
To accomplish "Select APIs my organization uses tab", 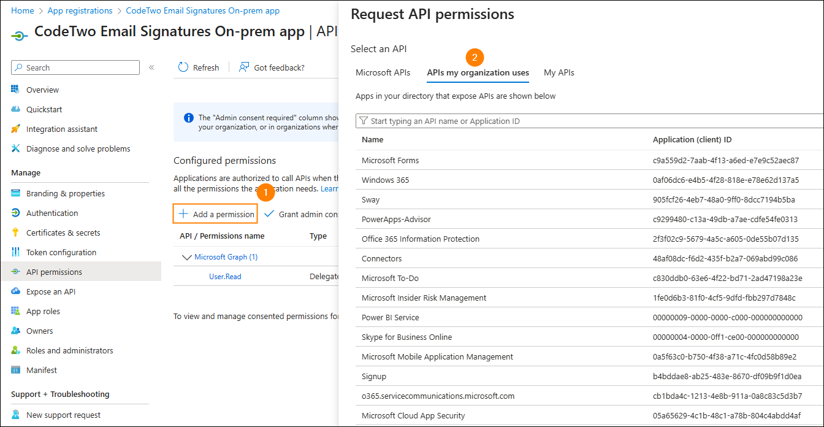I will click(x=478, y=72).
